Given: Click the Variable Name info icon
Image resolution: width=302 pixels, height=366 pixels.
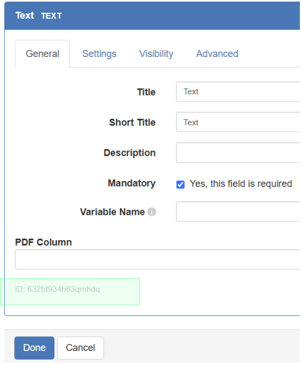Looking at the screenshot, I should 152,212.
